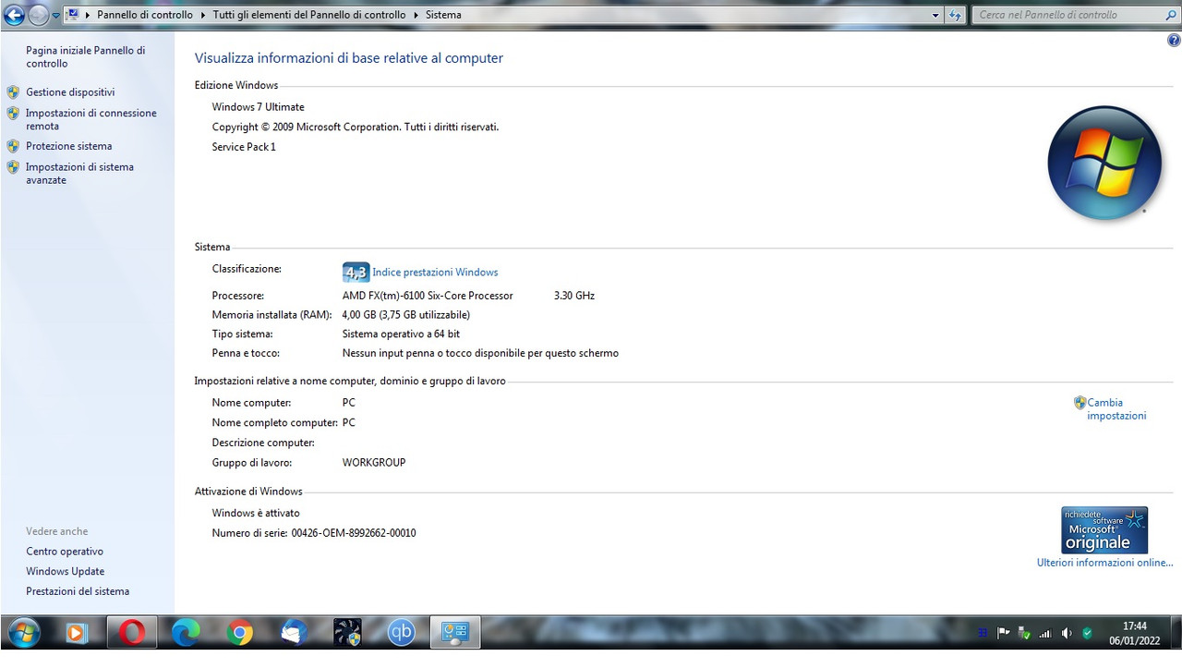
Task: Refresh the page using address bar button
Action: tap(955, 15)
